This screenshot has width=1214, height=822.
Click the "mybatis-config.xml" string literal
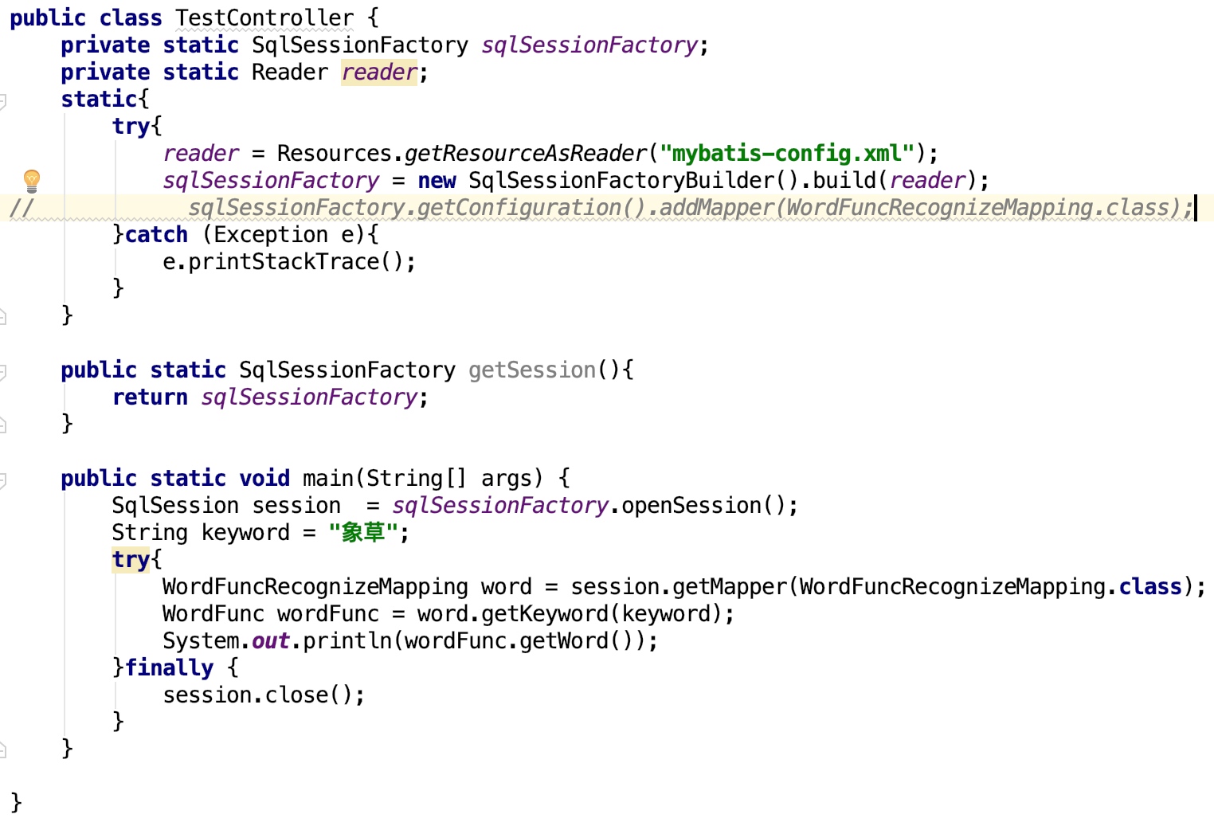[x=786, y=153]
